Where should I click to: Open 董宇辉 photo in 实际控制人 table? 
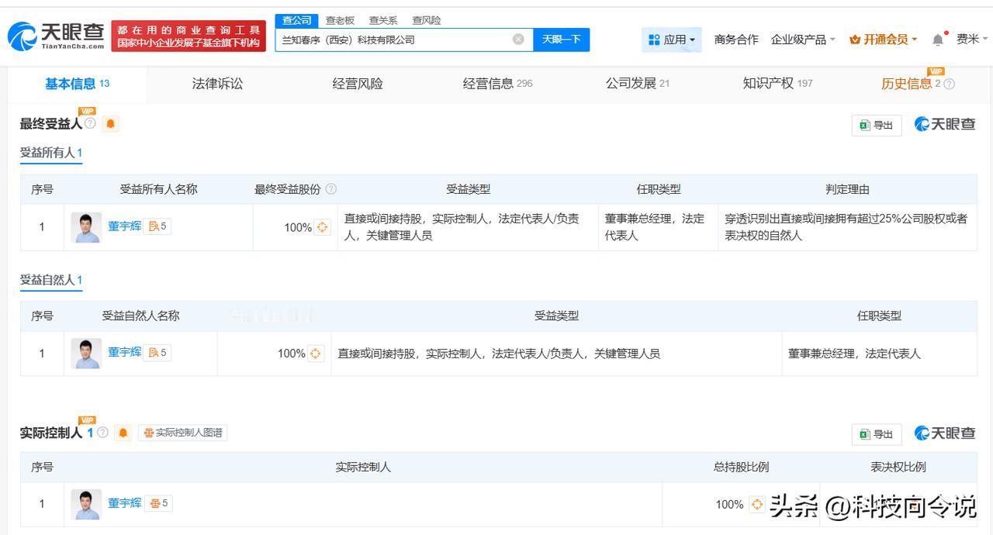click(x=86, y=505)
